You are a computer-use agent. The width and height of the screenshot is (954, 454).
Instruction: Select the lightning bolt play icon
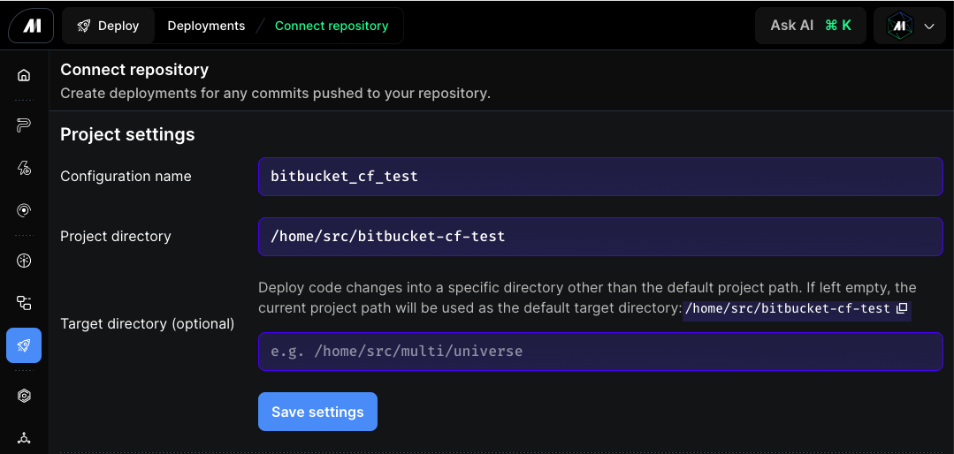click(24, 169)
